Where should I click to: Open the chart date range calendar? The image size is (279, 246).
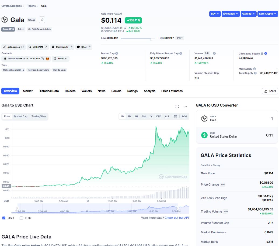[175, 117]
